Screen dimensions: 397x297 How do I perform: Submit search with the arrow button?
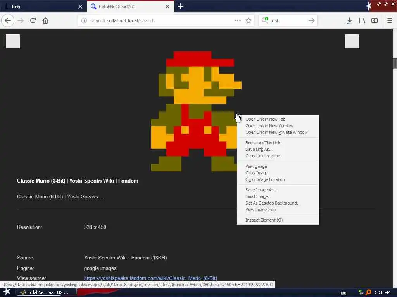[311, 20]
